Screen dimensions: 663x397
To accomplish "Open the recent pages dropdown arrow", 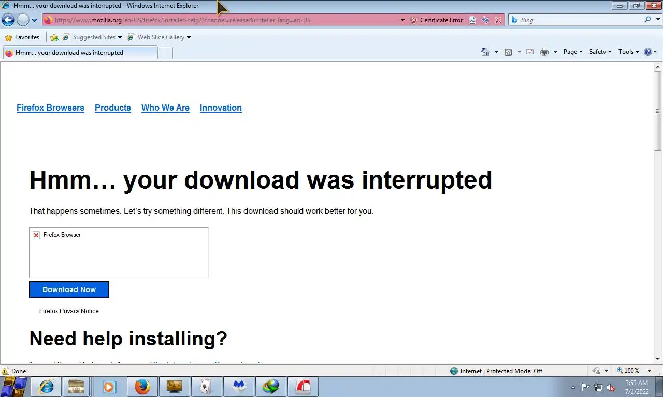I will [x=35, y=20].
